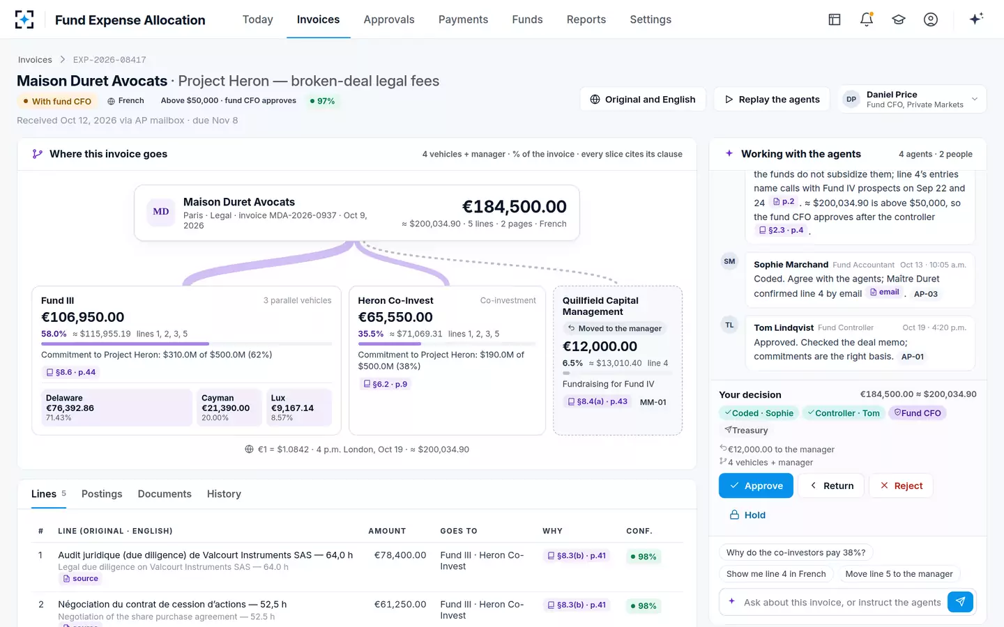Click the Fund III 58.0% allocation bar
The height and width of the screenshot is (627, 1004).
[186, 343]
